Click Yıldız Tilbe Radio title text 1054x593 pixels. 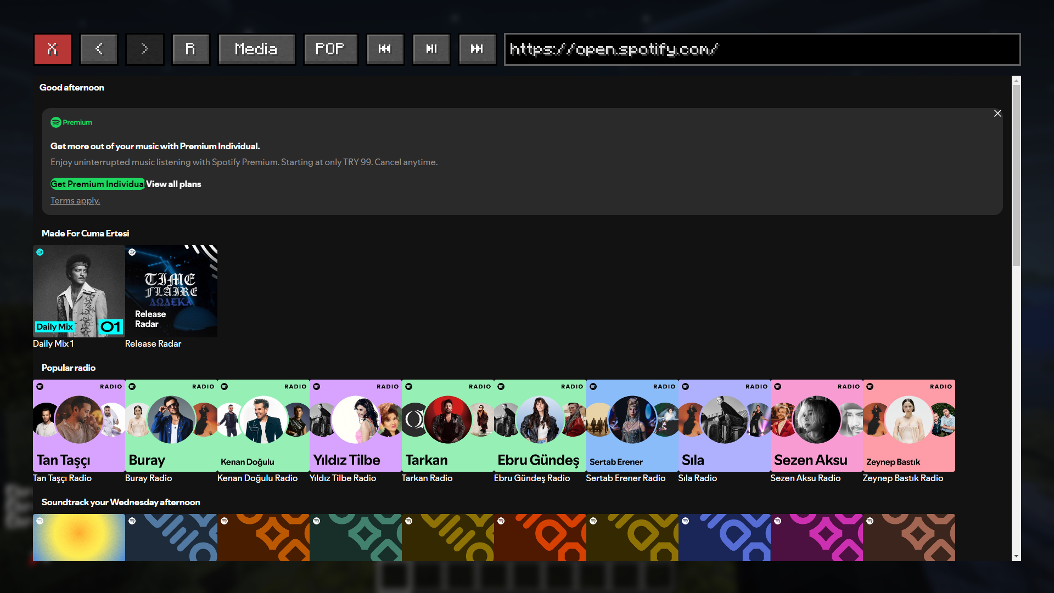[x=343, y=478]
